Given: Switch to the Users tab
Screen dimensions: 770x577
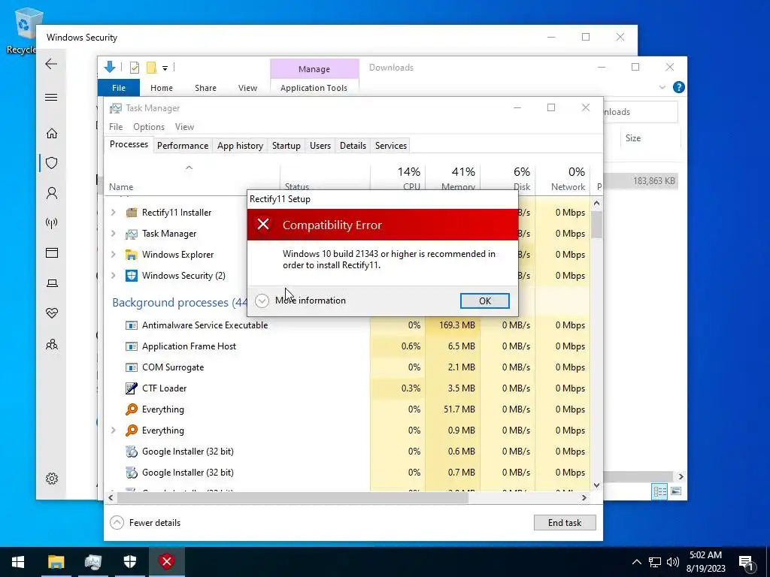Looking at the screenshot, I should [x=320, y=146].
